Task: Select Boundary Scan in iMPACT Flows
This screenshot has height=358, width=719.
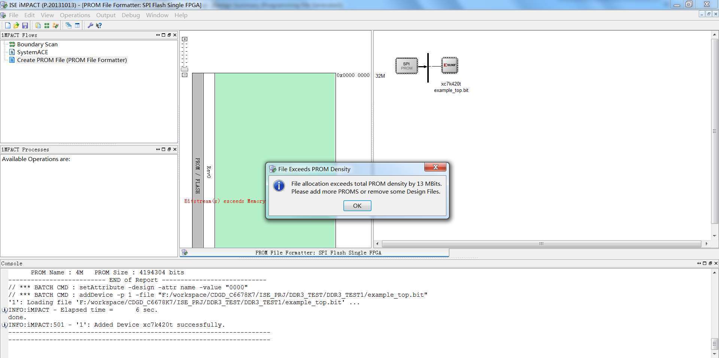Action: 37,44
